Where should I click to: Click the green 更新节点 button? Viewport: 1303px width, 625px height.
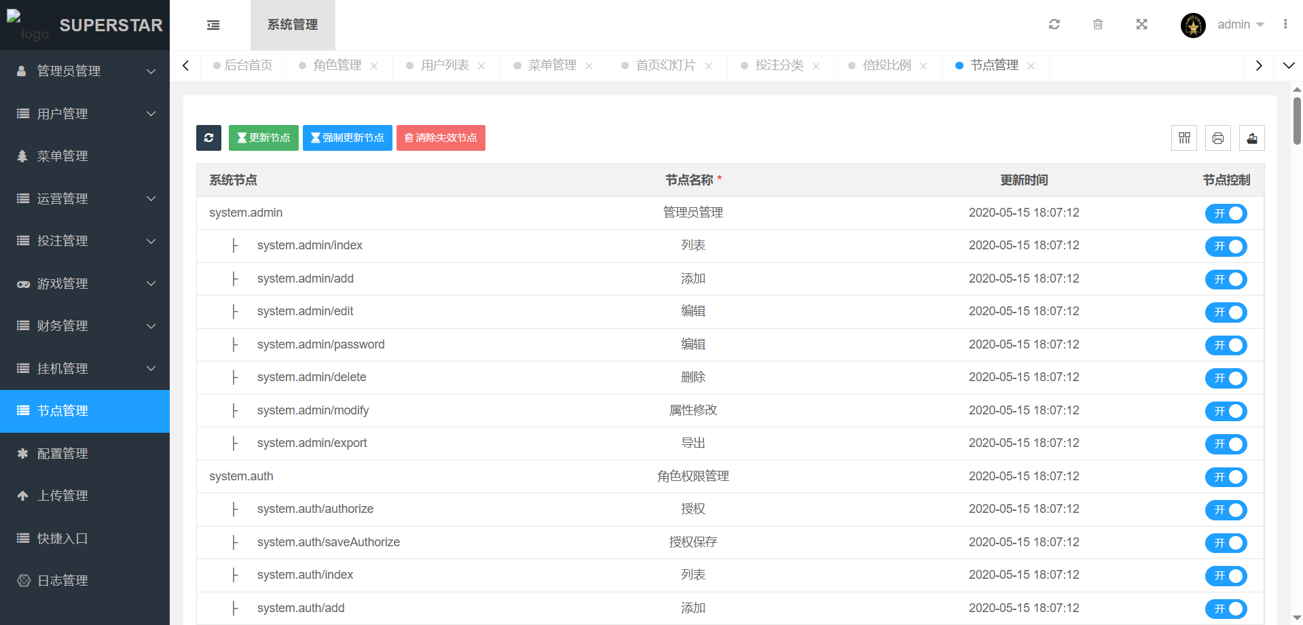click(263, 138)
